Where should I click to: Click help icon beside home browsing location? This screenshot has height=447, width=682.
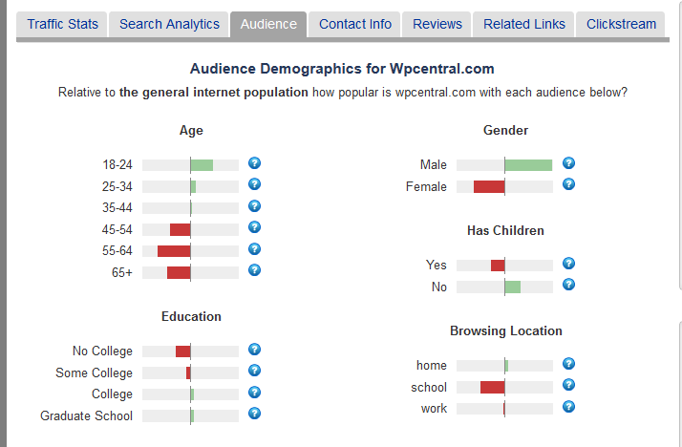coord(568,364)
